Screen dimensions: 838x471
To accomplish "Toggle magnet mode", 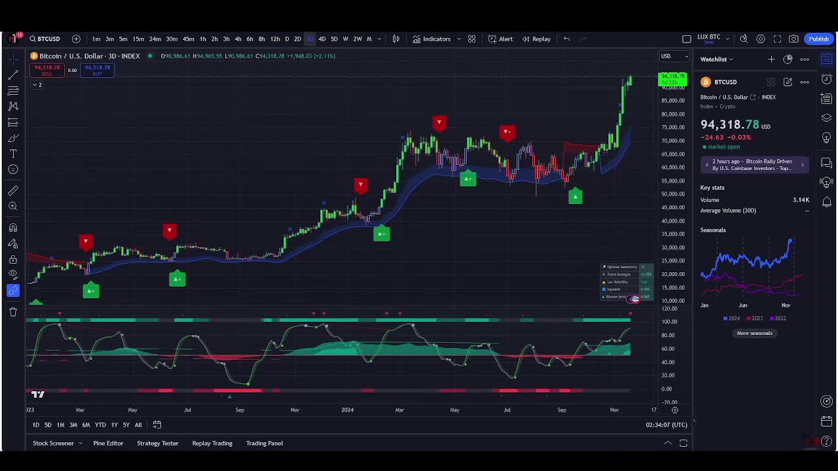I will click(x=13, y=228).
